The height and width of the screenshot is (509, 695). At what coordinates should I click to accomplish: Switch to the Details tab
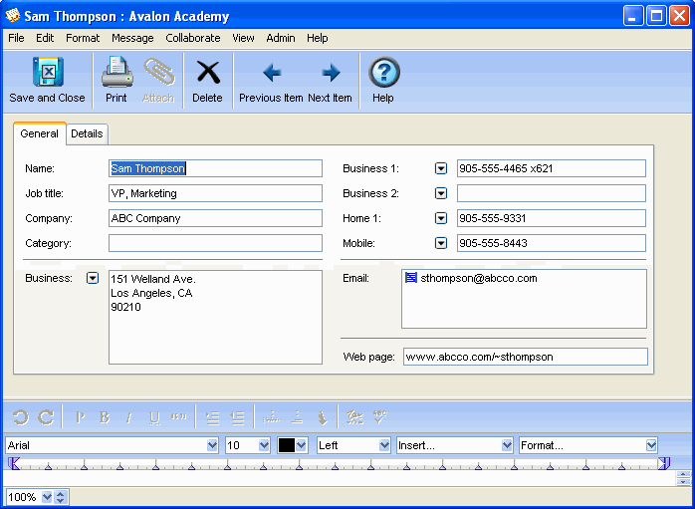click(x=87, y=133)
